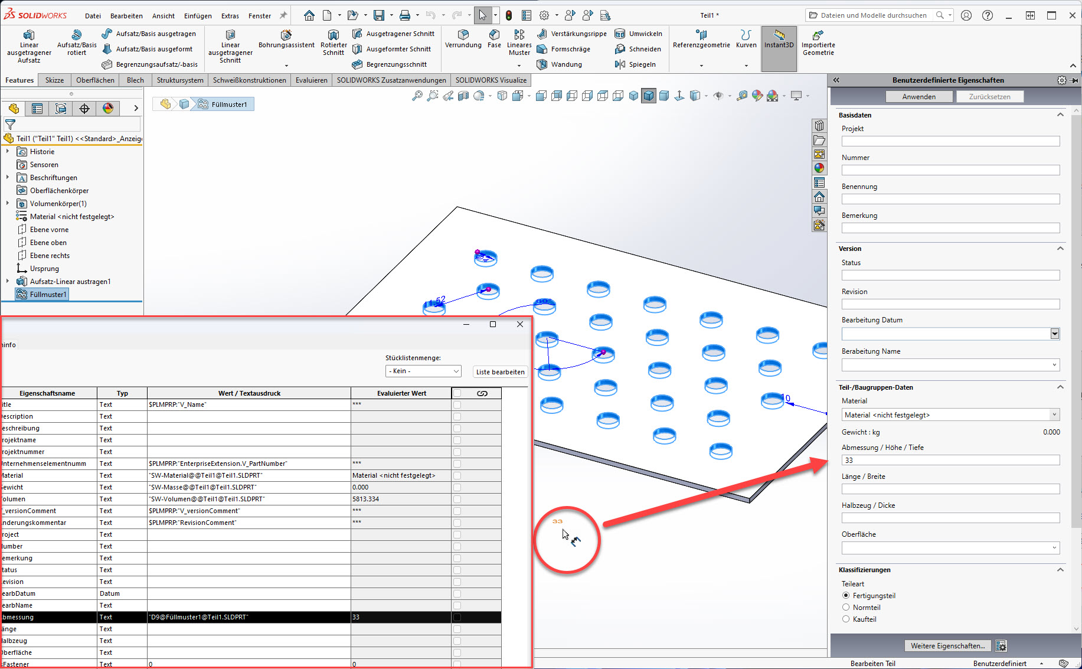1082x669 pixels.
Task: Click the Füllmuster1 breadcrumb
Action: (x=223, y=104)
